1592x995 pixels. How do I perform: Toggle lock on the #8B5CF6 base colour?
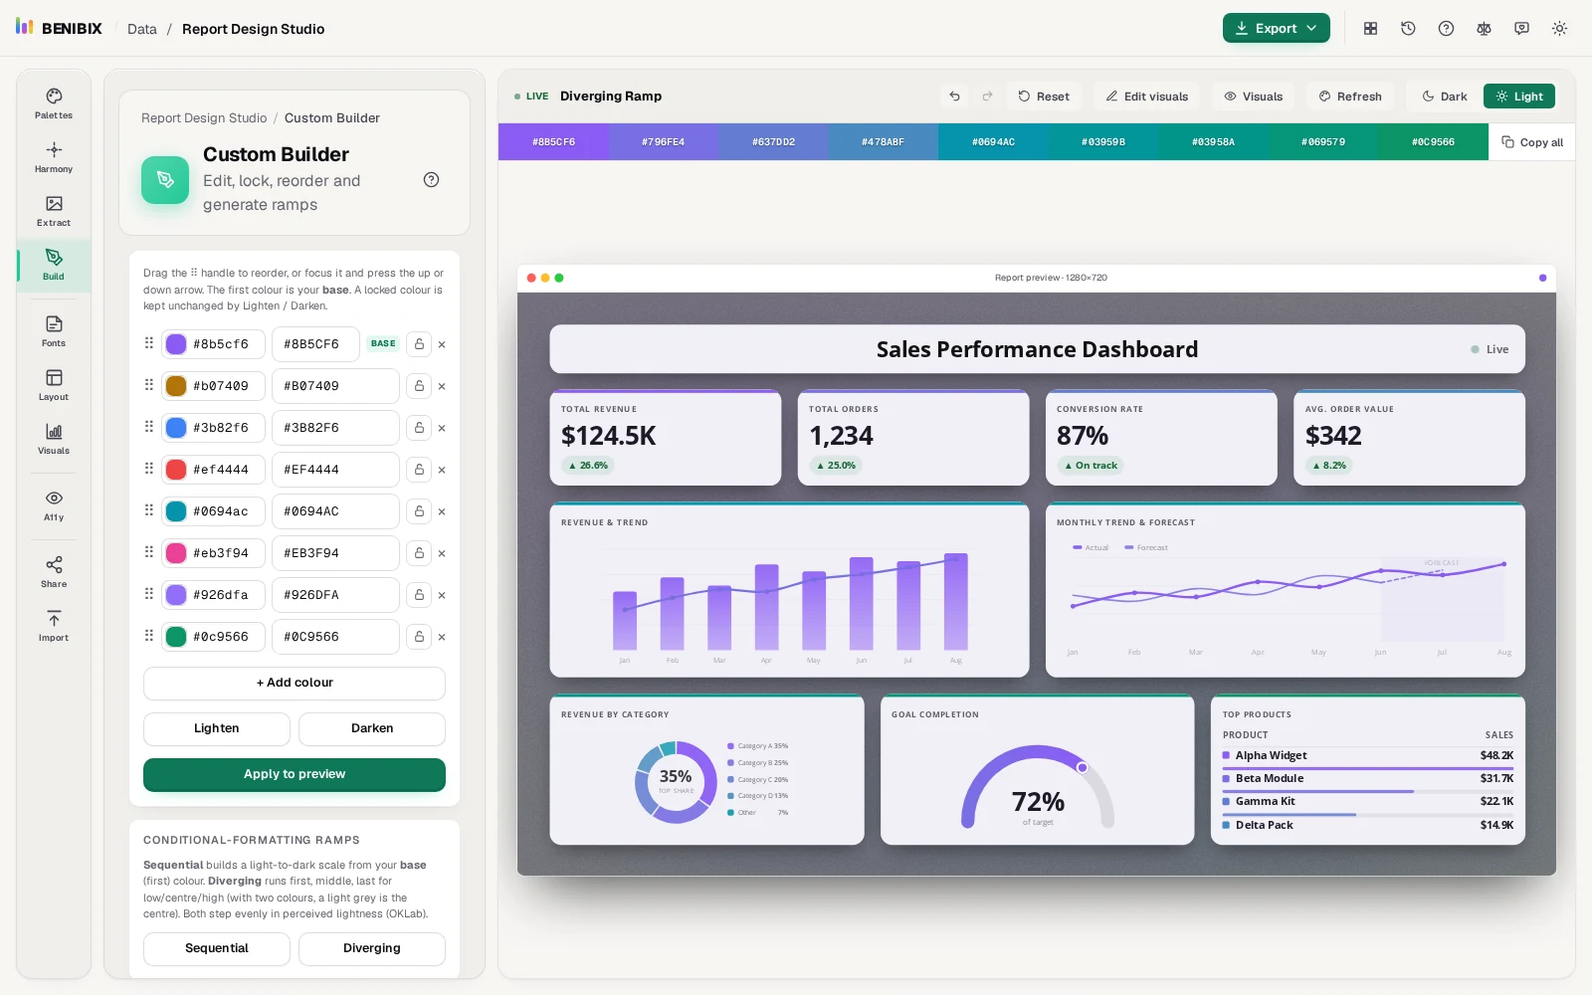click(419, 344)
